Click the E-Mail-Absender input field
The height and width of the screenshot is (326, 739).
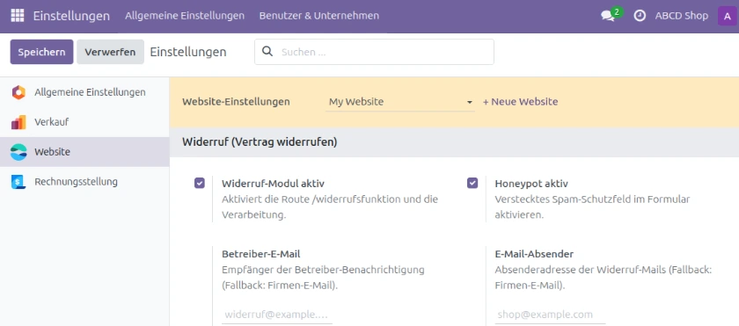click(550, 315)
